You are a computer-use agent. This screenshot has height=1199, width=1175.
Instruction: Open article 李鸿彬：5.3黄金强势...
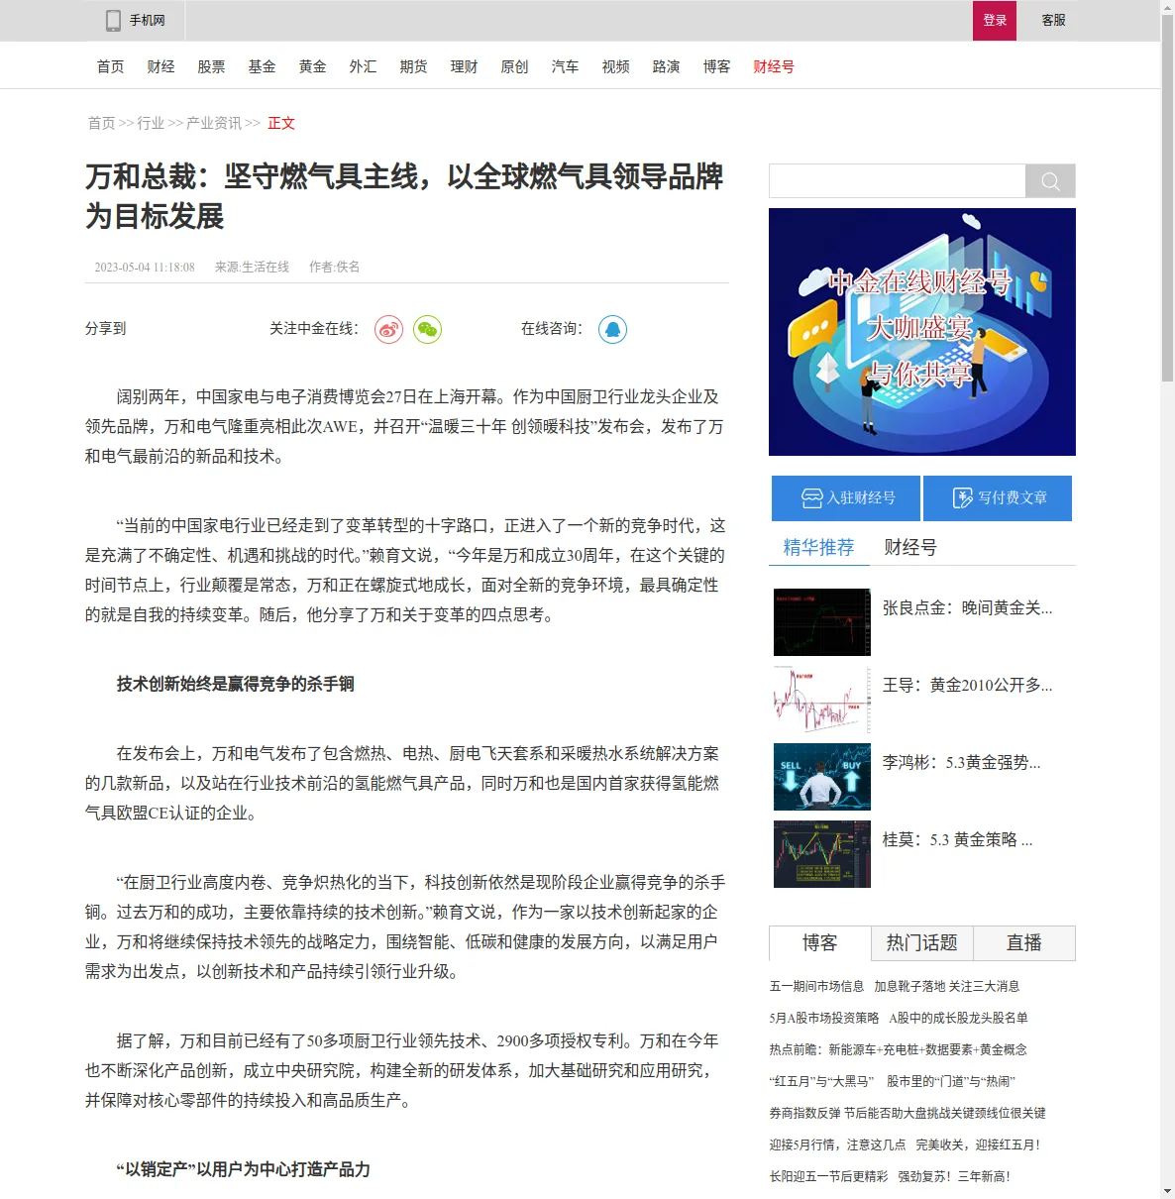point(962,762)
